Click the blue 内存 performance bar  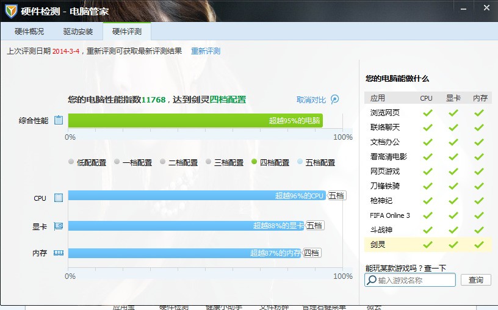coord(184,253)
